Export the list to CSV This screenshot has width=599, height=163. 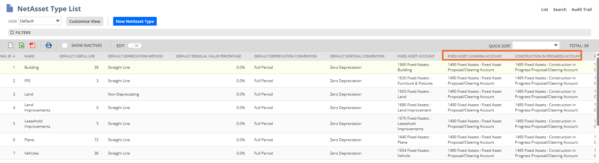[11, 45]
